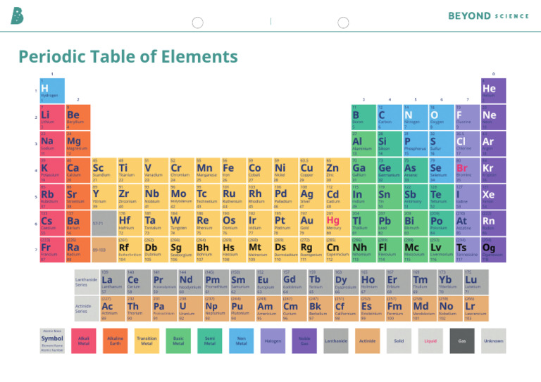Viewport: 541px width, 382px height.
Task: Click the Transition Metal legend swatch
Action: (x=147, y=340)
